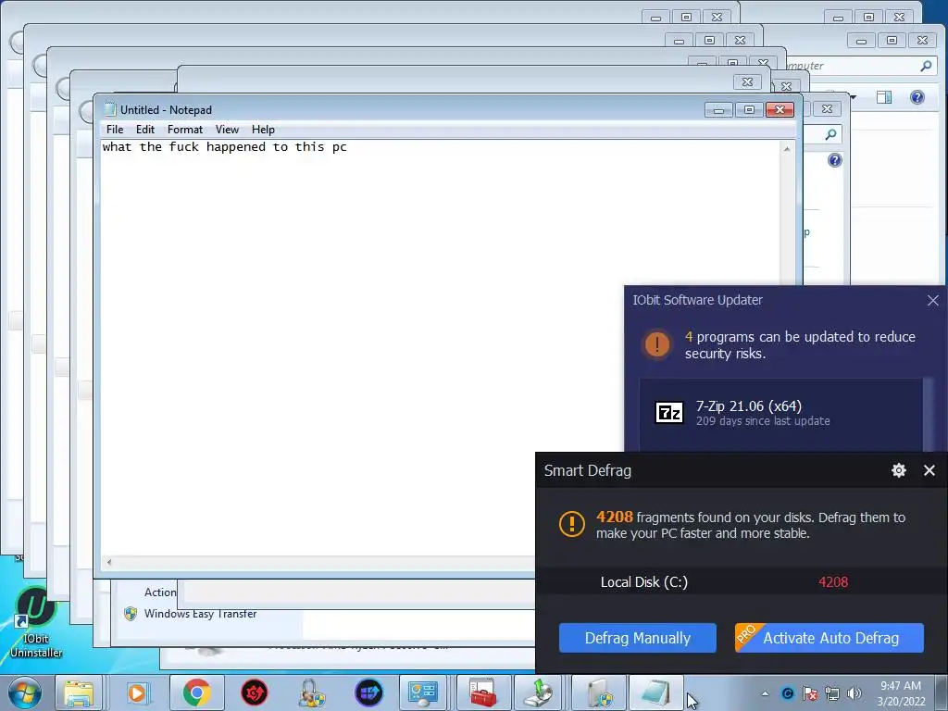Select the 7-Zip 21.06 (x64) update entry
This screenshot has height=711, width=948.
pyautogui.click(x=781, y=414)
